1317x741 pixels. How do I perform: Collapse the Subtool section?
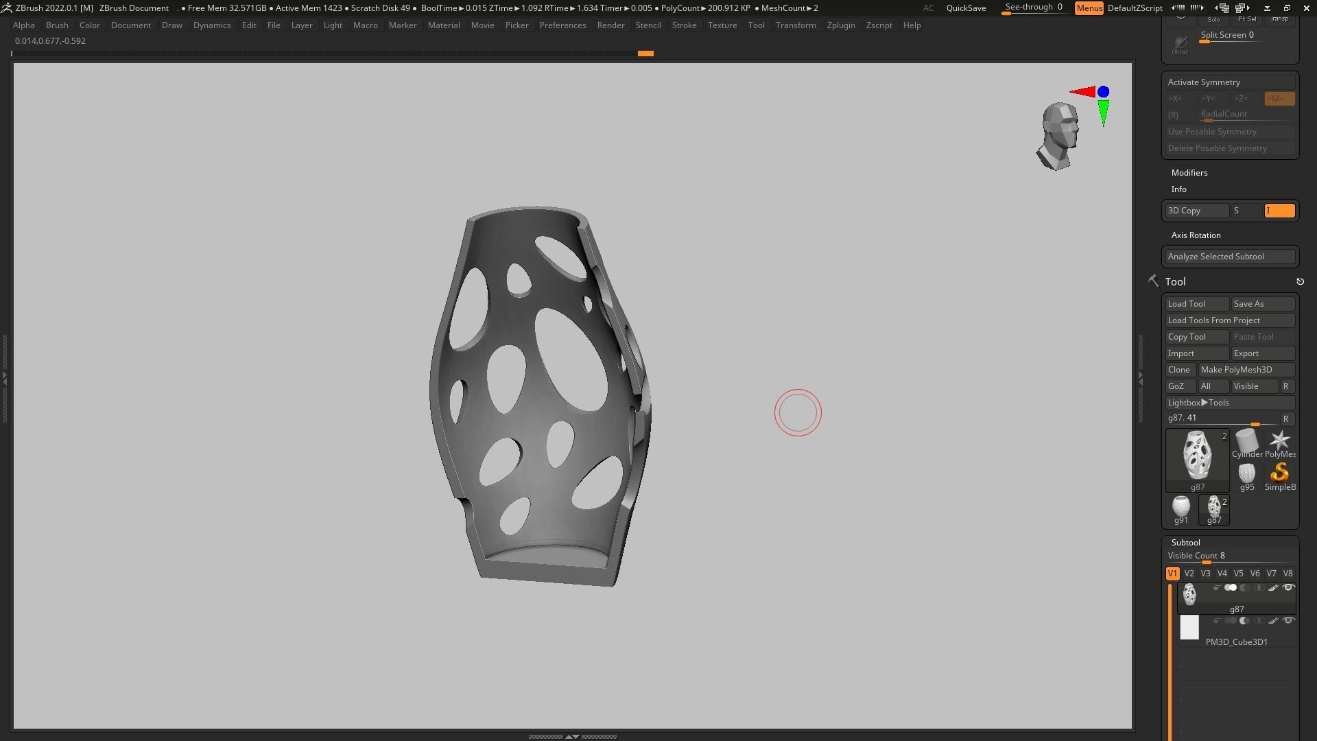(1185, 543)
